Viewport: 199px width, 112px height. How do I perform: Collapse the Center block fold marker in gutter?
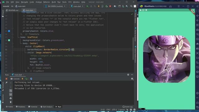pyautogui.click(x=12, y=44)
